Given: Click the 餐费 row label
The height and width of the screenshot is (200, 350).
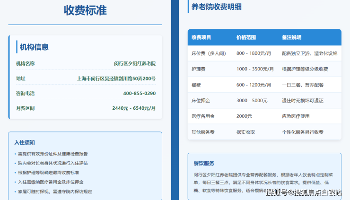Looking at the screenshot, I should point(196,85).
